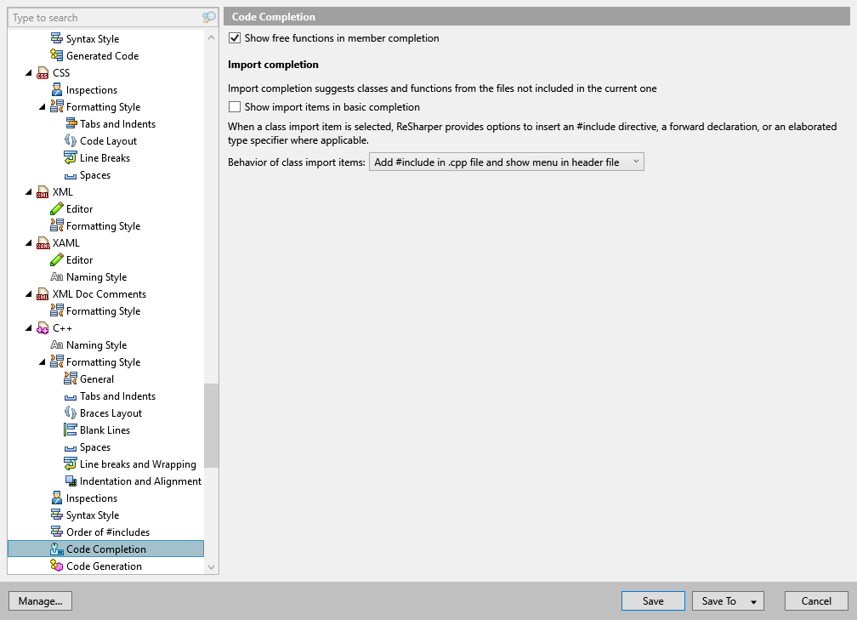Click the Manage button
The image size is (857, 620).
[x=40, y=600]
